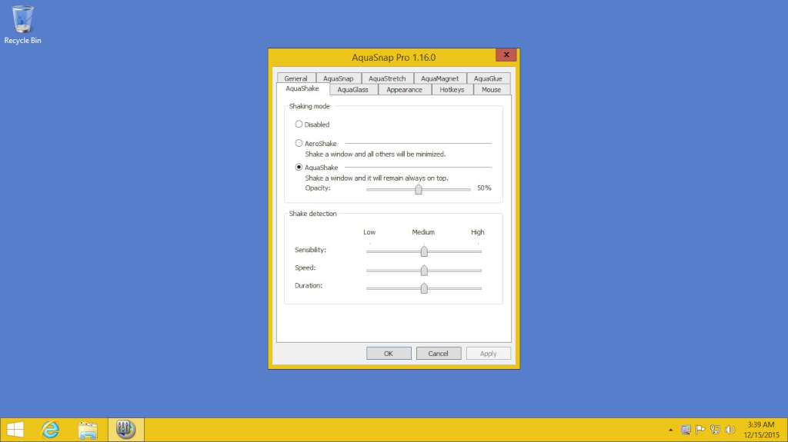Select the AquaShake tab
The image size is (788, 442).
(x=302, y=89)
